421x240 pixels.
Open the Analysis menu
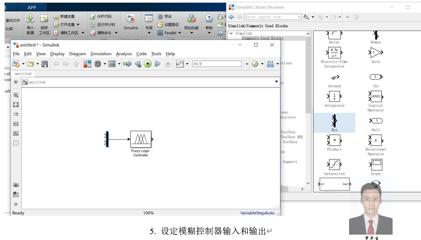[124, 54]
